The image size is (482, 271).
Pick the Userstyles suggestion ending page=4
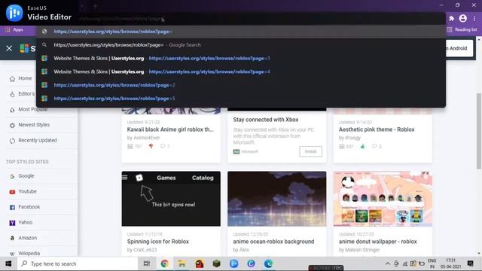pos(241,72)
